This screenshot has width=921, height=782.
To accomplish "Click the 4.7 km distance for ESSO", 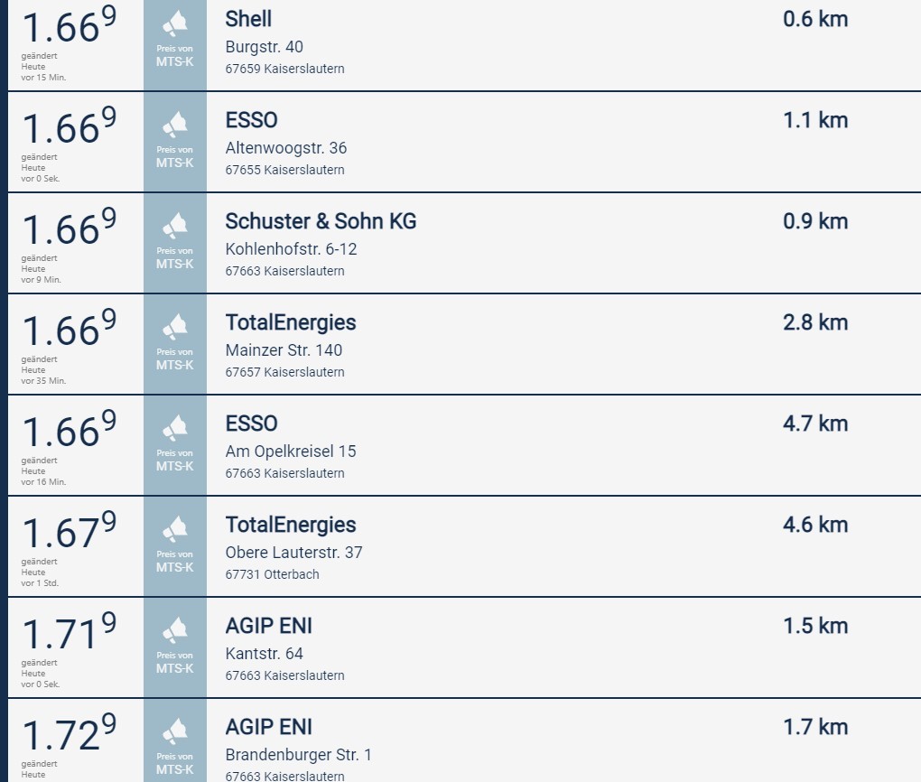I will click(x=815, y=424).
